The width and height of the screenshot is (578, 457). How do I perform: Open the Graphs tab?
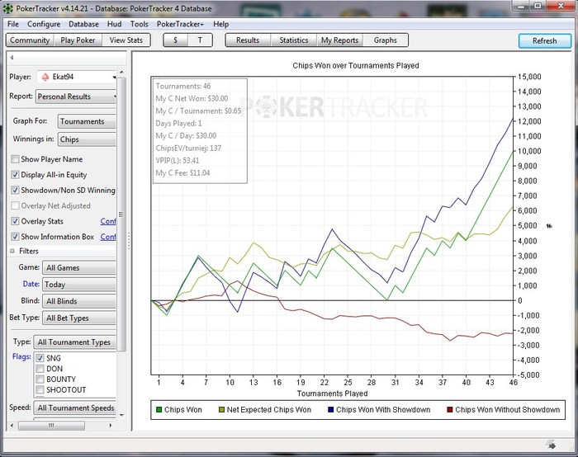(386, 40)
